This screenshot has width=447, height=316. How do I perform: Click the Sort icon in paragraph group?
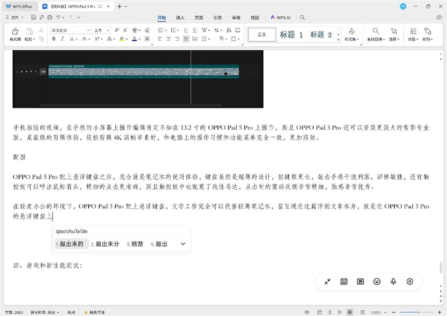tap(229, 30)
